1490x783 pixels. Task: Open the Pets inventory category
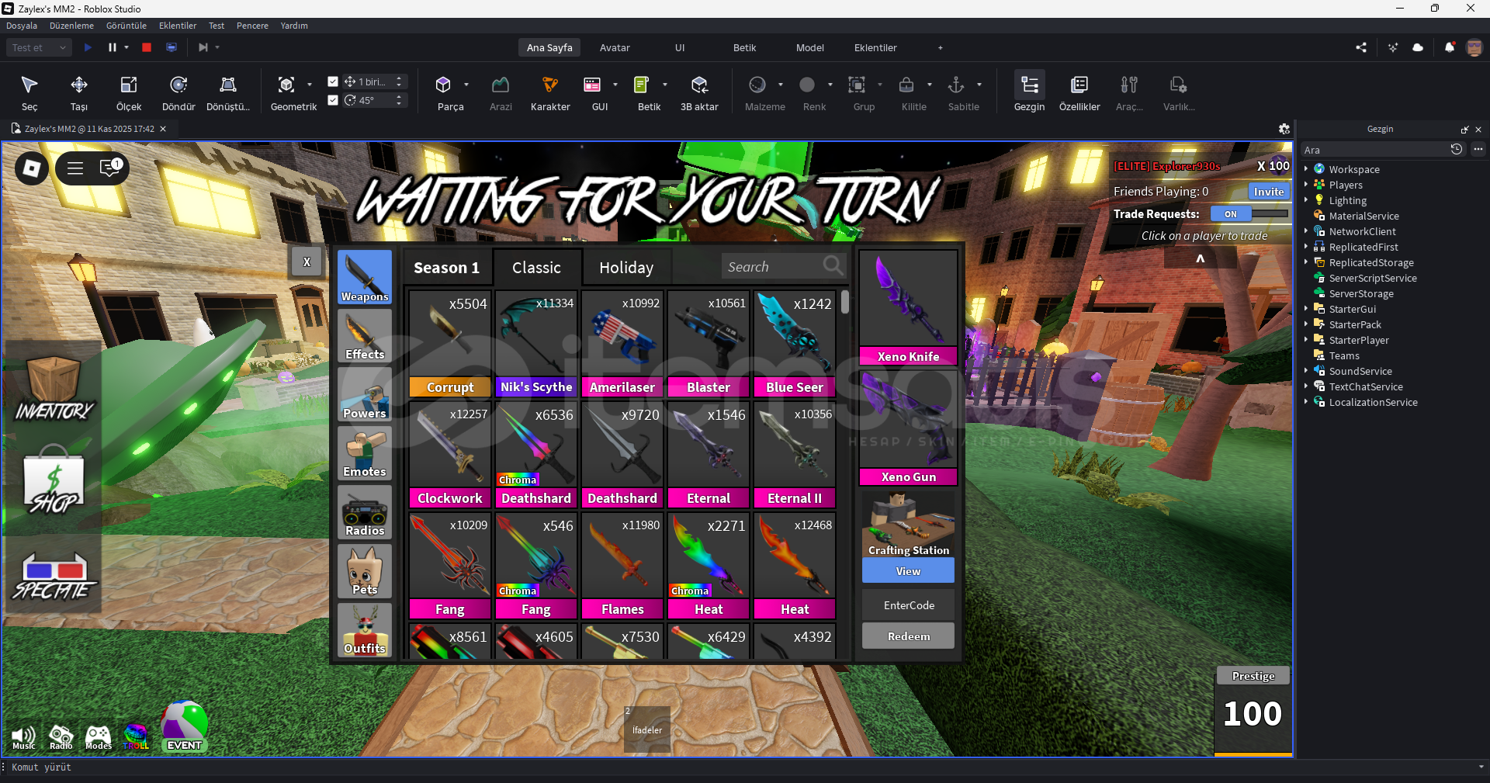pyautogui.click(x=365, y=571)
